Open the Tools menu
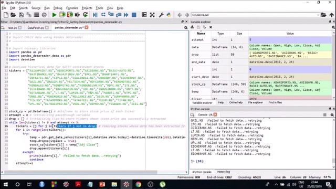Screen dimensions: 336x189 coord(99,8)
